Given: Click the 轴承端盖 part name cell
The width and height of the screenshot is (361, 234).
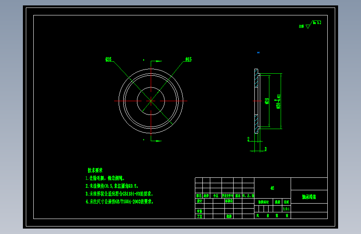Looking at the screenshot, I should tap(309, 197).
